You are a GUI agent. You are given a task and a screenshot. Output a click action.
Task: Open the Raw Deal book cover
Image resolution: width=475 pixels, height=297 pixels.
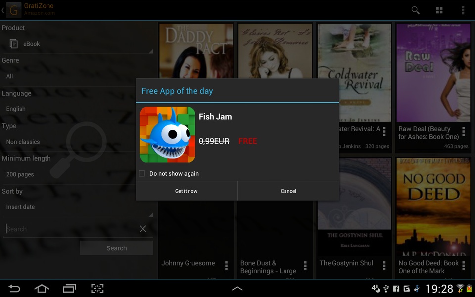pyautogui.click(x=433, y=73)
